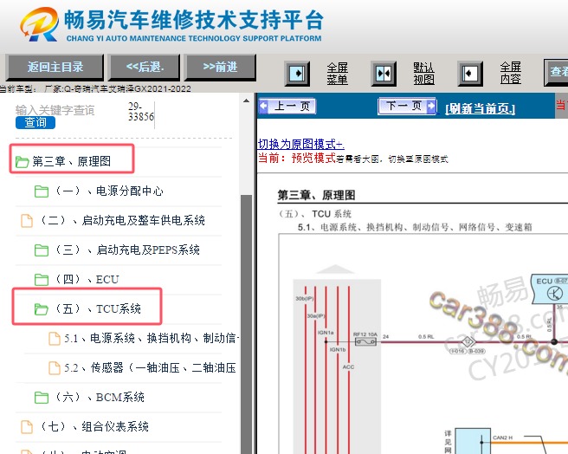Viewport: 568px width, 454px height.
Task: Expand the （一）、电源分配中心 folder
Action: click(109, 191)
